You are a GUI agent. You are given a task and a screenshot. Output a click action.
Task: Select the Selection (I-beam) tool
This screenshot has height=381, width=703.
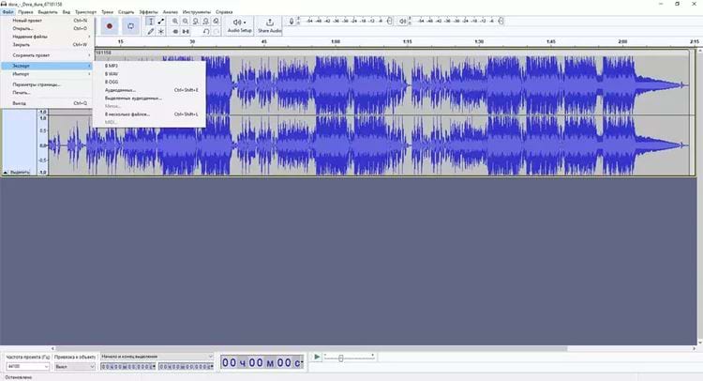coord(151,21)
